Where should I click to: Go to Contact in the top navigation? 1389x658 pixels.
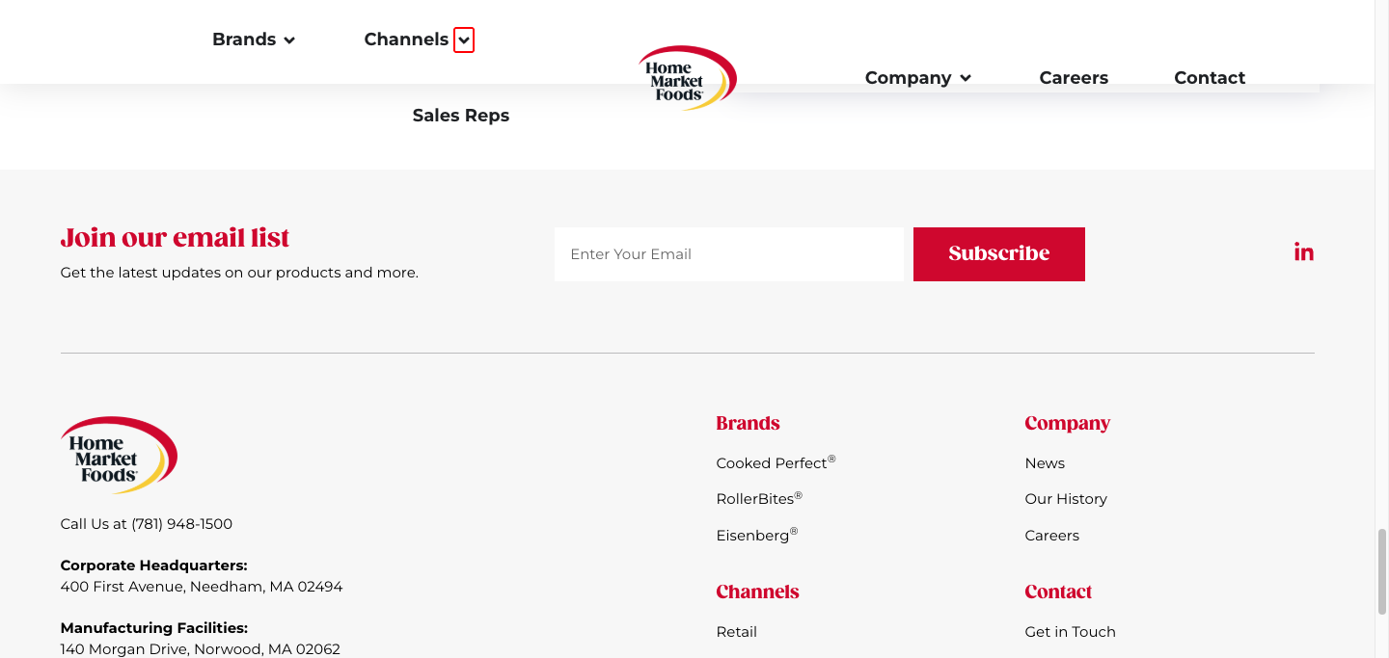click(1210, 78)
